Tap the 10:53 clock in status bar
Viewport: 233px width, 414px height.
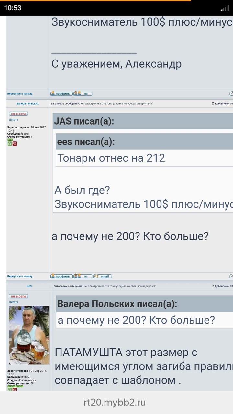tap(13, 8)
